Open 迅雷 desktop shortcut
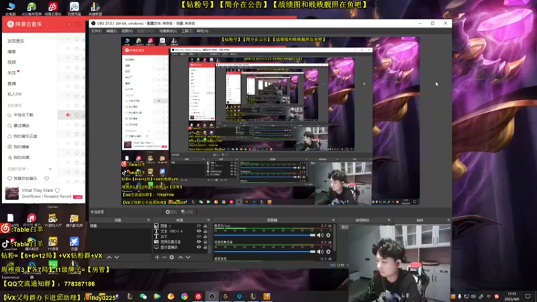This screenshot has width=537, height=302. pyautogui.click(x=74, y=244)
